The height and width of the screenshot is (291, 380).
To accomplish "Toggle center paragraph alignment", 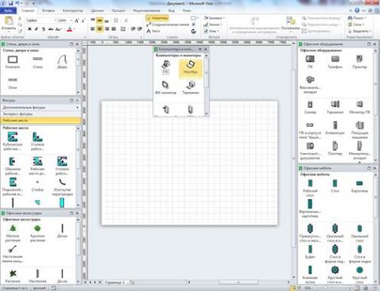I will 100,29.
